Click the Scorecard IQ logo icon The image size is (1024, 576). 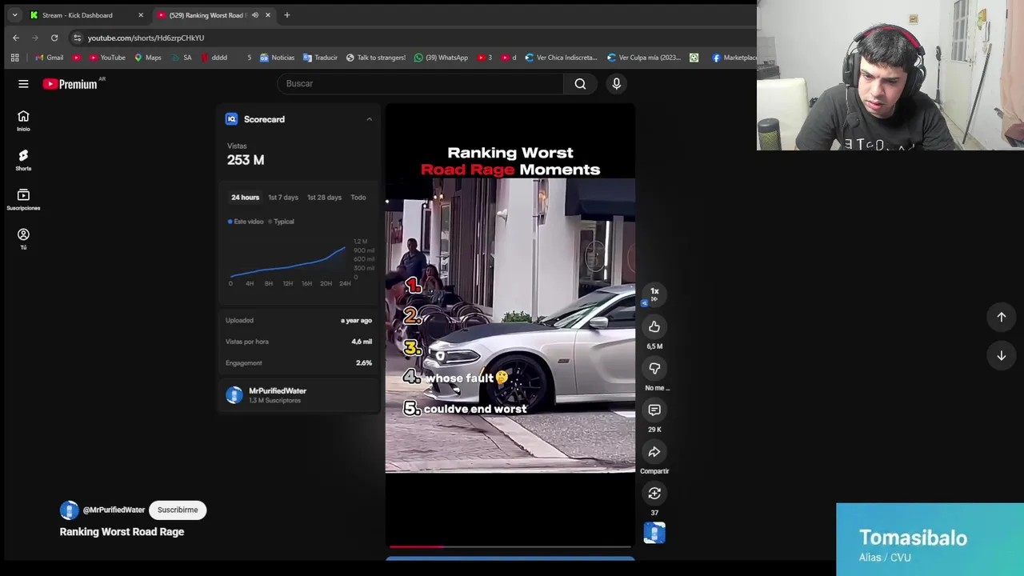coord(231,119)
